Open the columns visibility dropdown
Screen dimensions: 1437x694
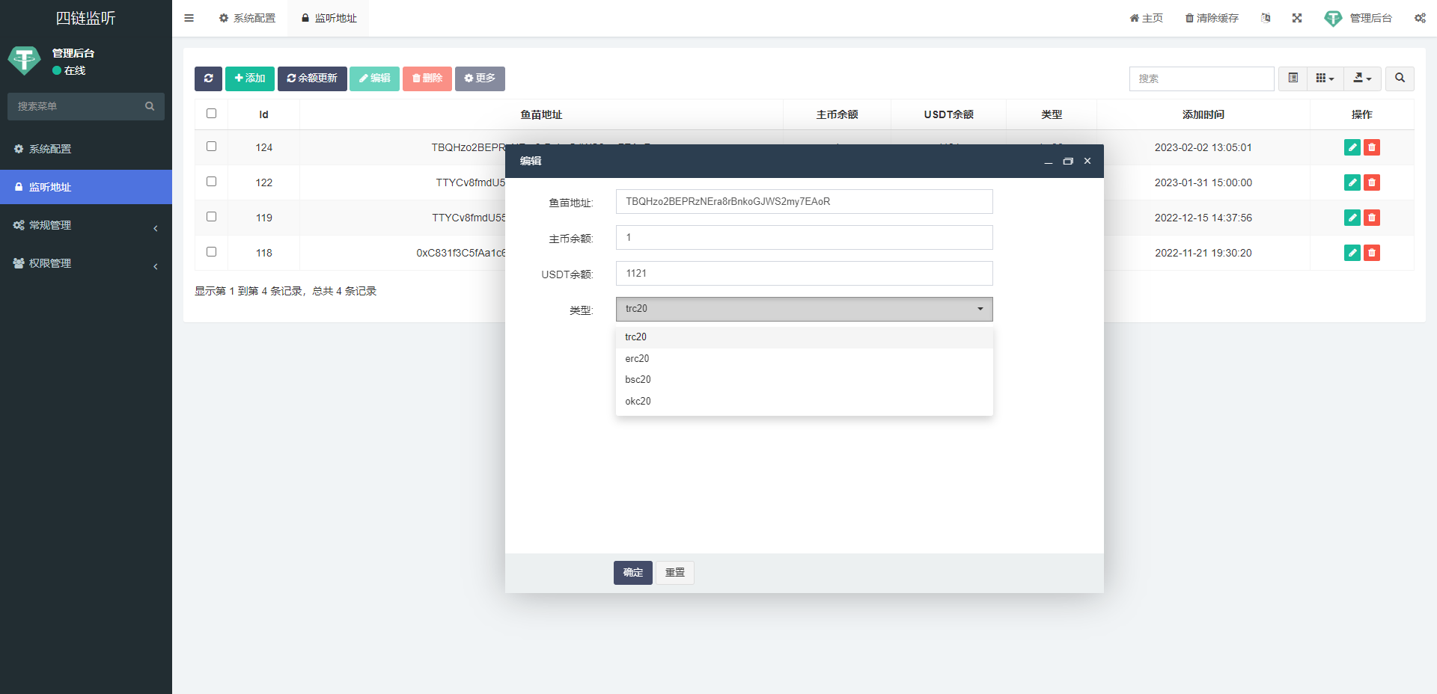(x=1325, y=79)
